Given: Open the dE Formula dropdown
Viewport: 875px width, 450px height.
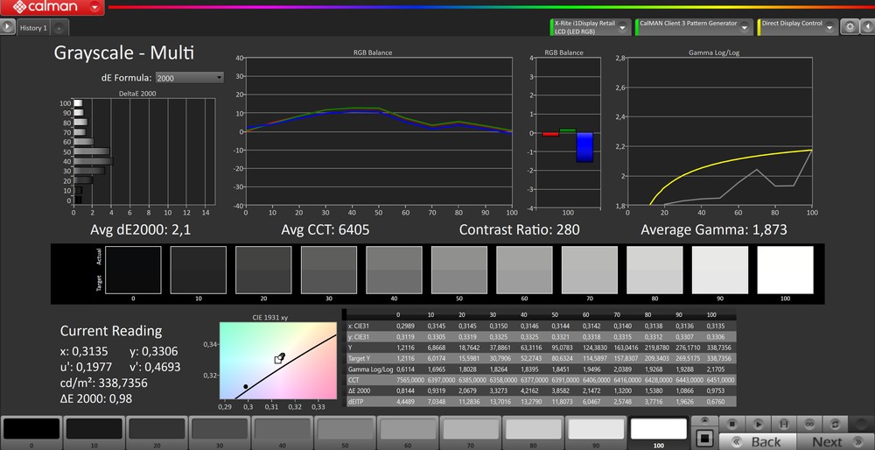Looking at the screenshot, I should tap(189, 78).
